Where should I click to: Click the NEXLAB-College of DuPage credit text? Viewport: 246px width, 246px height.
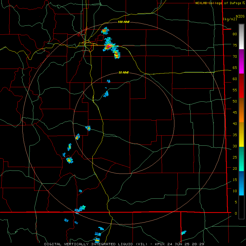coord(218,3)
